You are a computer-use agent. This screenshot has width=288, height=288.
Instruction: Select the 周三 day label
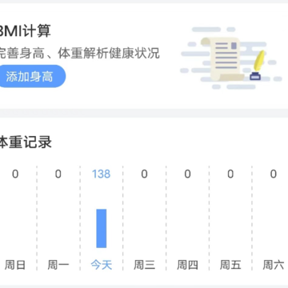[x=144, y=265]
